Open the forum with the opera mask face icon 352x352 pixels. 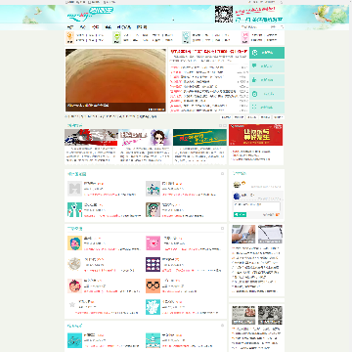(x=153, y=210)
